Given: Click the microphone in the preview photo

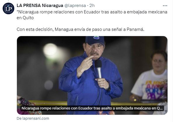Looking at the screenshot, I should coord(98,69).
